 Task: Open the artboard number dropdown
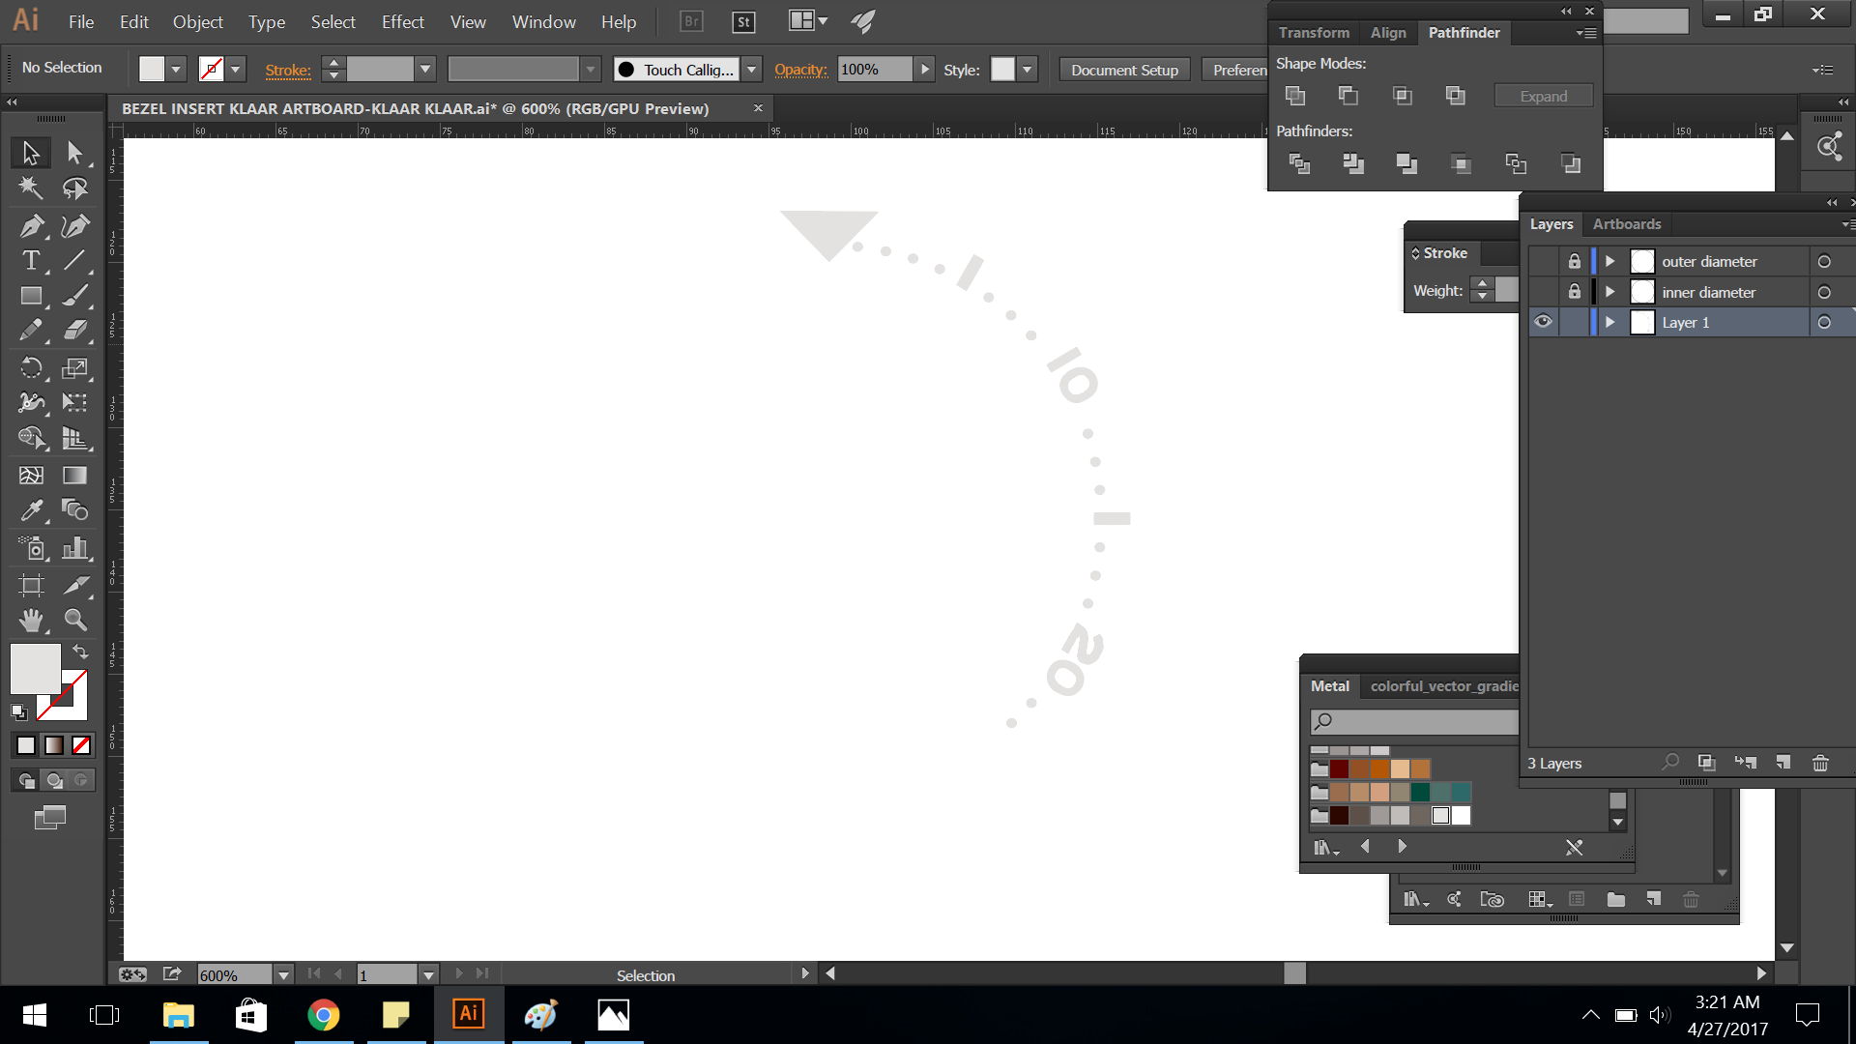tap(428, 975)
